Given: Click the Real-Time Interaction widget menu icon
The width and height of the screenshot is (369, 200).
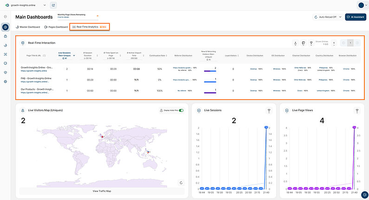Looking at the screenshot, I should point(23,43).
